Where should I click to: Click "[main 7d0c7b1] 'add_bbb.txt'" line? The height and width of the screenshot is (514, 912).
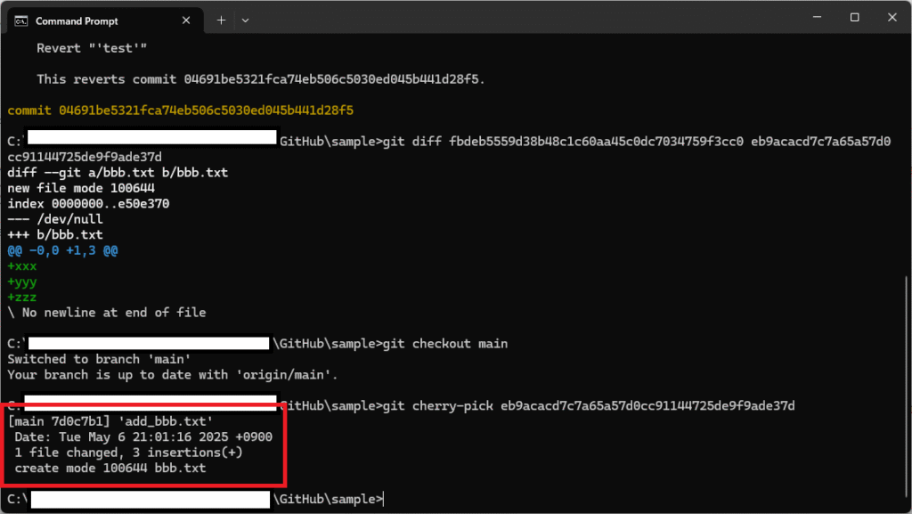110,421
